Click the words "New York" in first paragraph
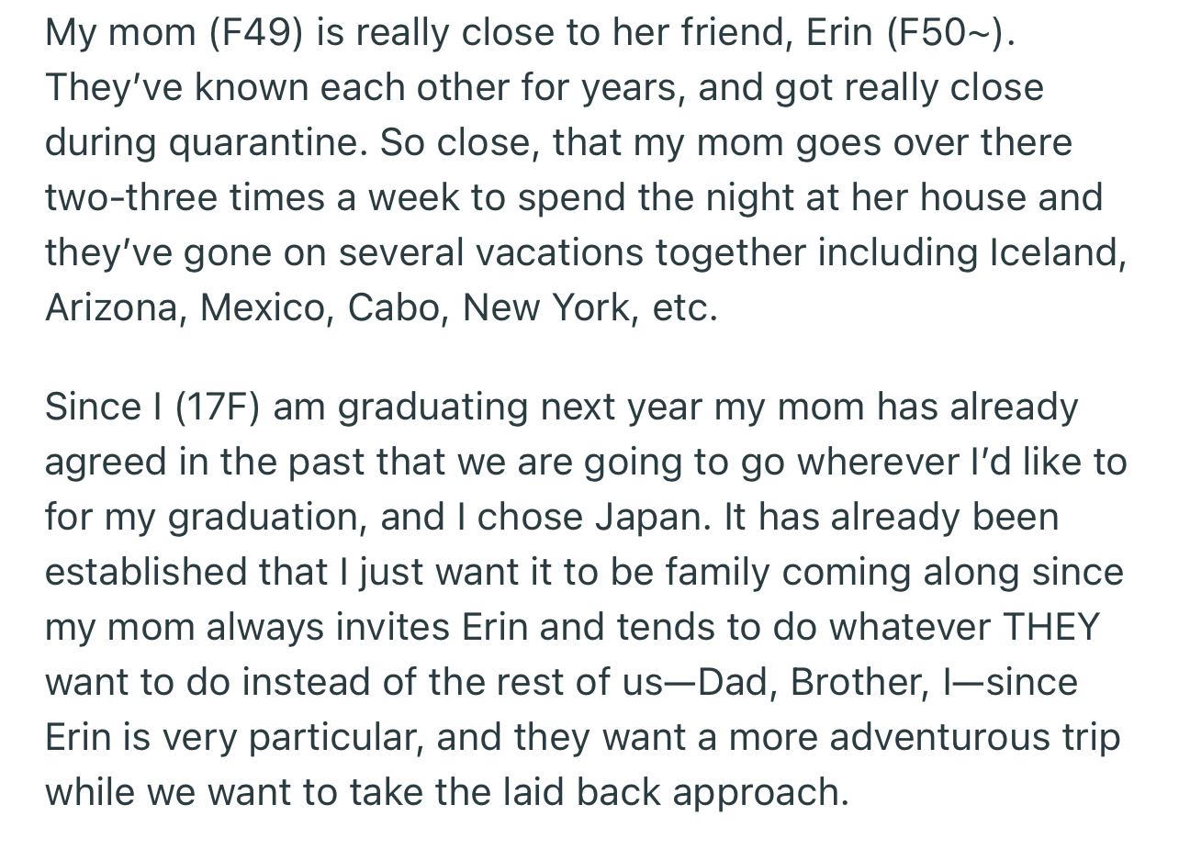Image resolution: width=1179 pixels, height=849 pixels. click(x=549, y=307)
